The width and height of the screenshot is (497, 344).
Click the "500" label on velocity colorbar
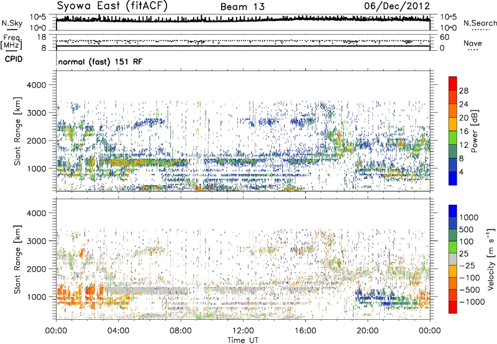coord(468,230)
